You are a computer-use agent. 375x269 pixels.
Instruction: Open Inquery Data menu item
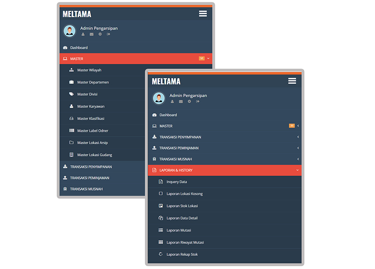(x=176, y=182)
